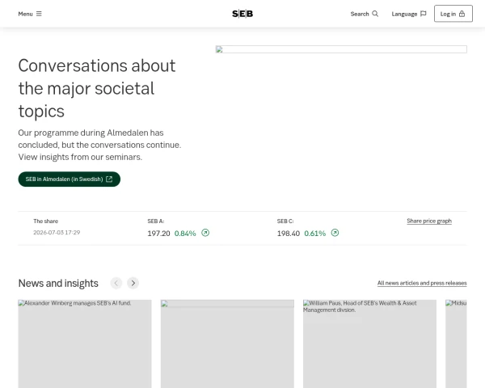
Task: Open the Language selector
Action: pos(409,14)
